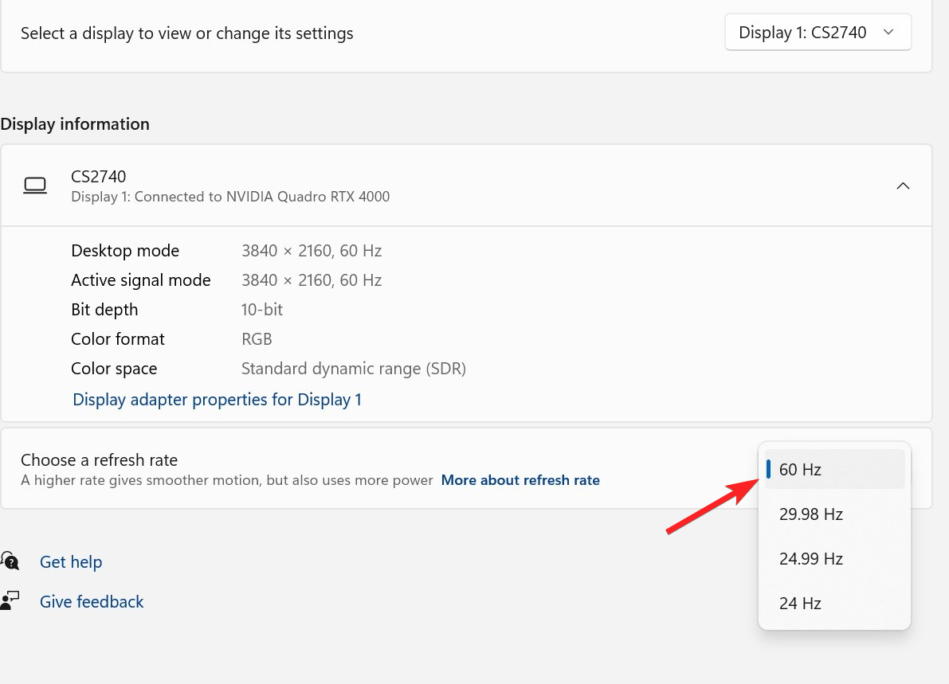Open the Give feedback link
Image resolution: width=949 pixels, height=684 pixels.
92,602
